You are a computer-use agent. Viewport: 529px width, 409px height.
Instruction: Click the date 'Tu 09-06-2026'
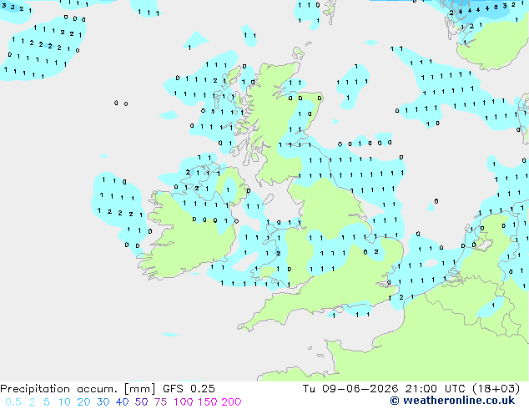[350, 389]
